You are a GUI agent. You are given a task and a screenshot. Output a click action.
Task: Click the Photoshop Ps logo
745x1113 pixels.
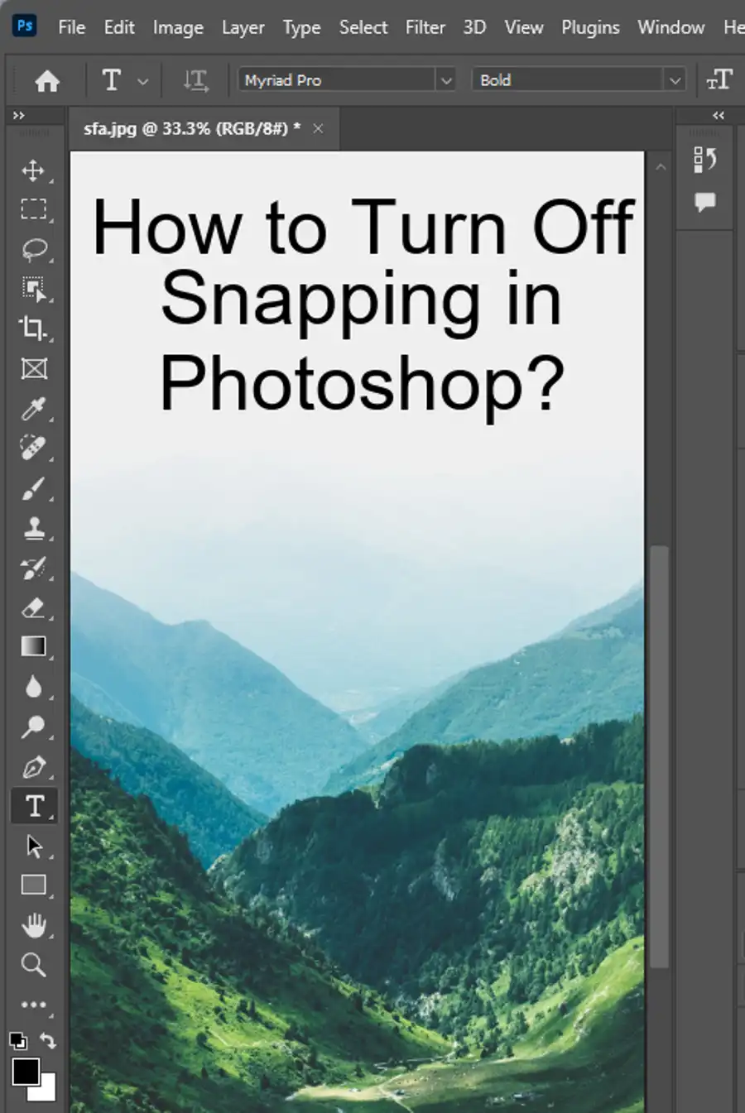[x=25, y=26]
